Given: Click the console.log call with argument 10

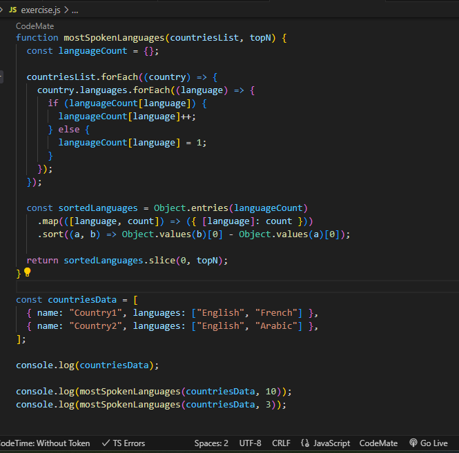Looking at the screenshot, I should (154, 392).
